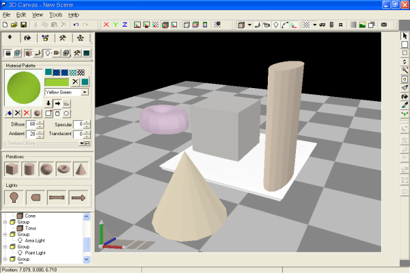The width and height of the screenshot is (410, 273).
Task: Click into the Specular value field
Action: point(79,124)
